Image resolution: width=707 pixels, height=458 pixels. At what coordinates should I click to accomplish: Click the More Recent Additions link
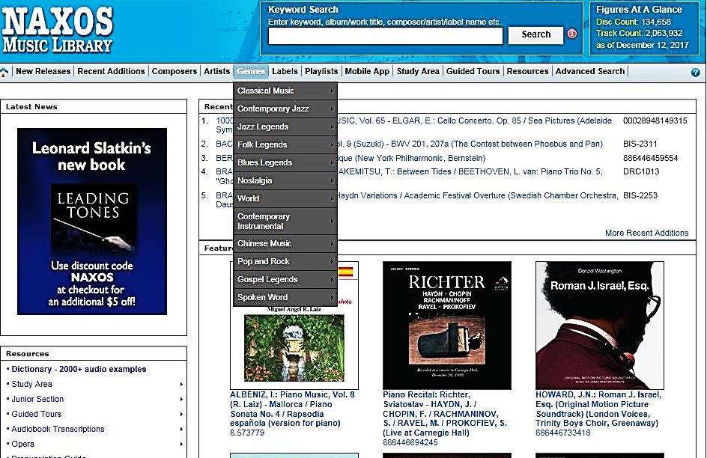pos(646,233)
